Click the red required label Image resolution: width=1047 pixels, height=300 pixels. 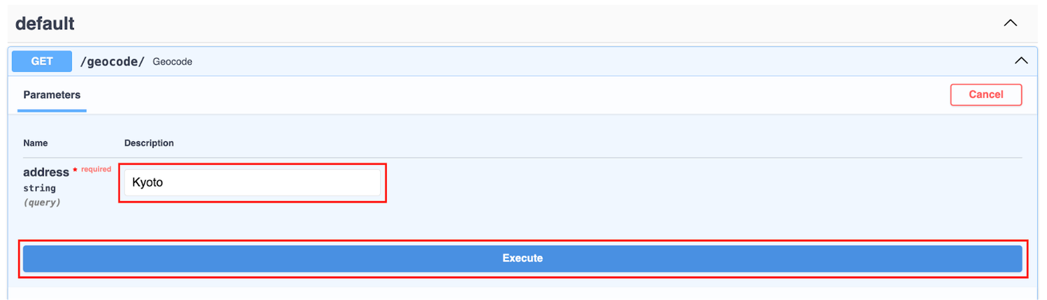click(96, 169)
